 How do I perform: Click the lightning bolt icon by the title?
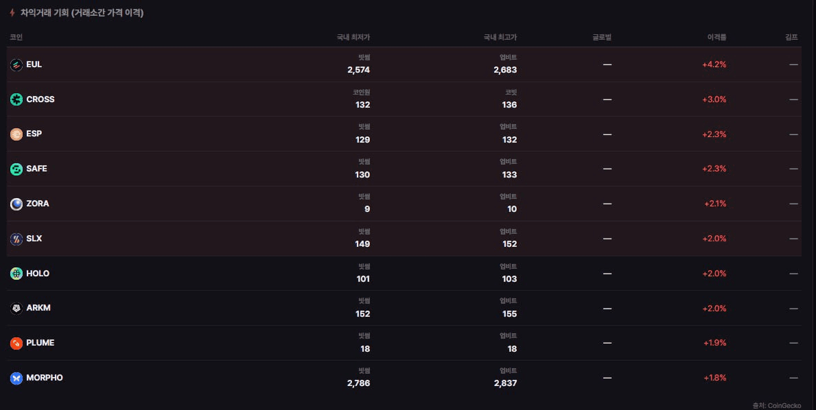coord(12,12)
